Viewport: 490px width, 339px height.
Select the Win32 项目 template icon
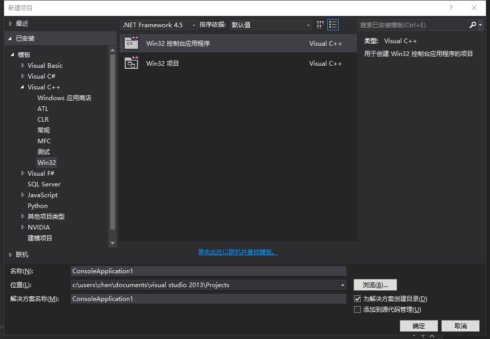click(131, 63)
